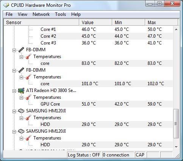Click the Min column header
The width and height of the screenshot is (183, 161).
point(128,22)
